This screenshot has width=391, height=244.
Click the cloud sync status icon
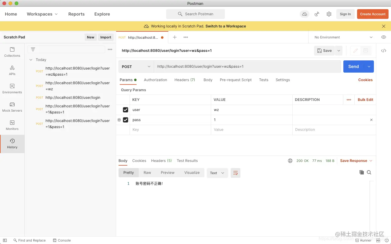305,14
